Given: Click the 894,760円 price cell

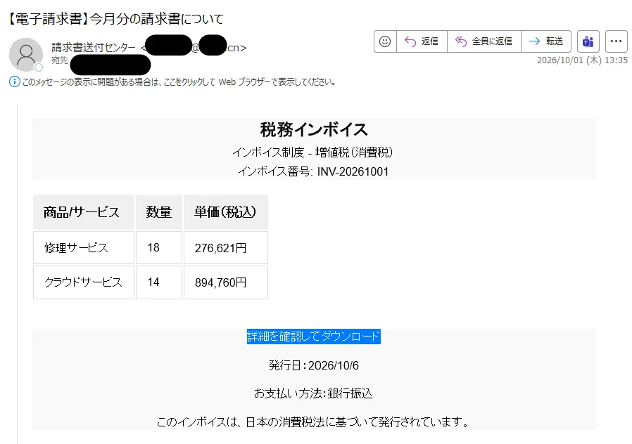Looking at the screenshot, I should [x=226, y=282].
